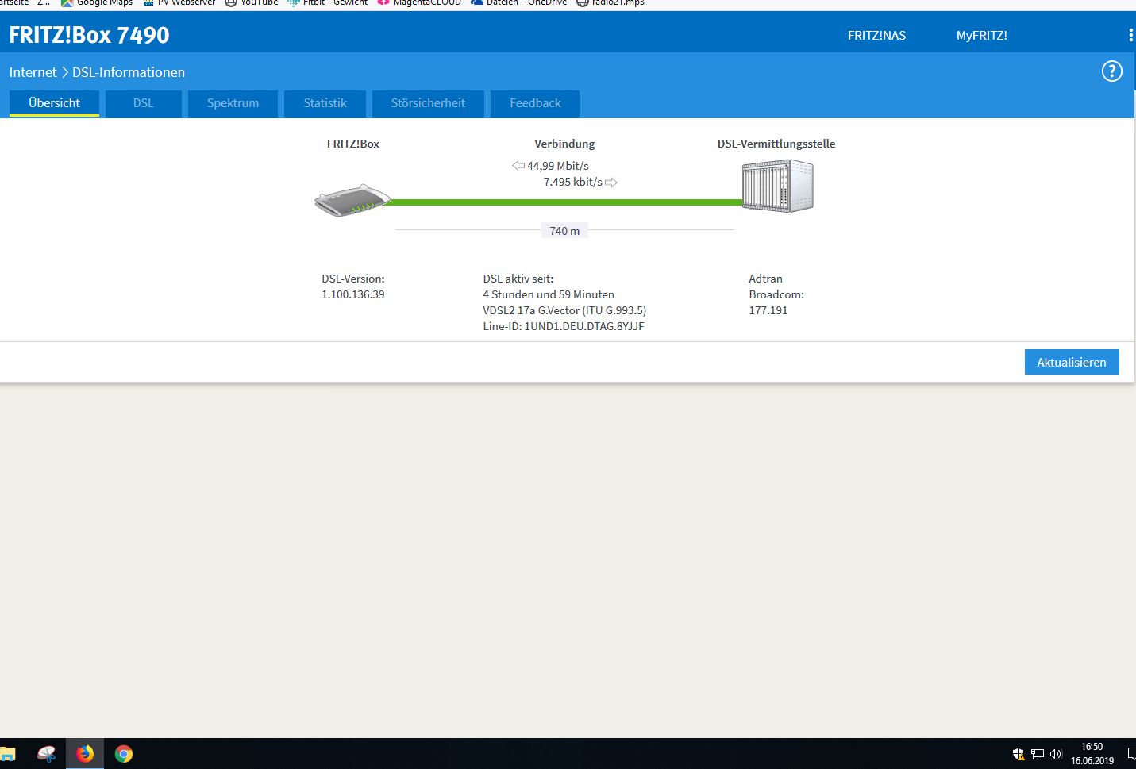Screen dimensions: 1136x769
Task: Open the notification center icon
Action: [1131, 754]
